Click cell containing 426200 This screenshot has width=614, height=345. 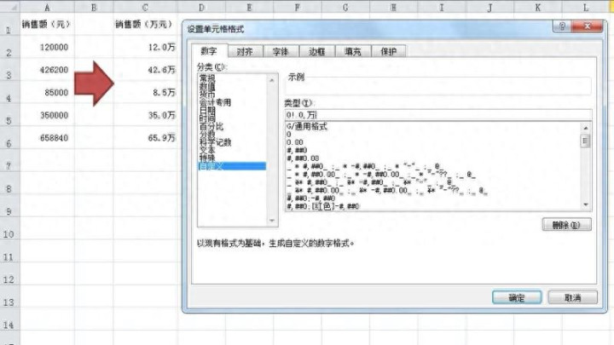click(48, 70)
